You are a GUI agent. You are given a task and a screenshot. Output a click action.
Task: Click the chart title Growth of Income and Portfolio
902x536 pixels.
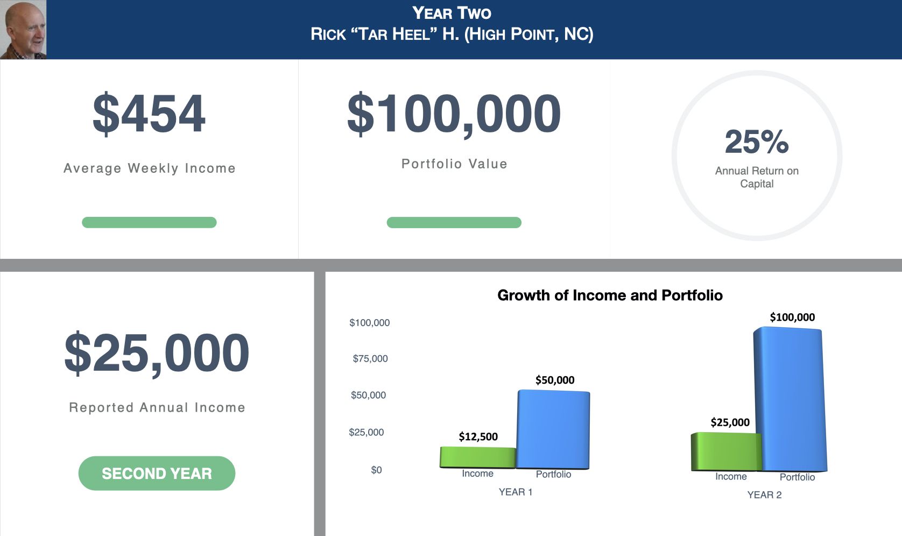[610, 295]
